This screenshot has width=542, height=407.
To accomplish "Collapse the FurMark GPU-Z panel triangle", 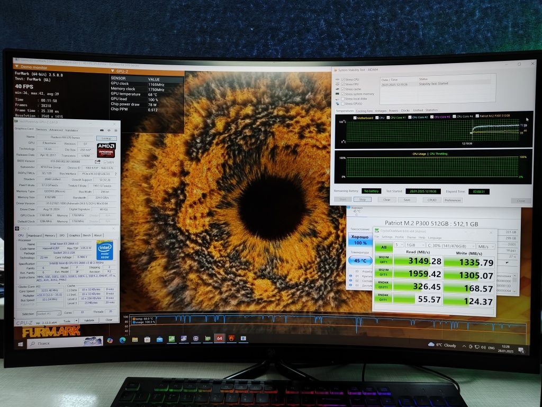I will [113, 71].
